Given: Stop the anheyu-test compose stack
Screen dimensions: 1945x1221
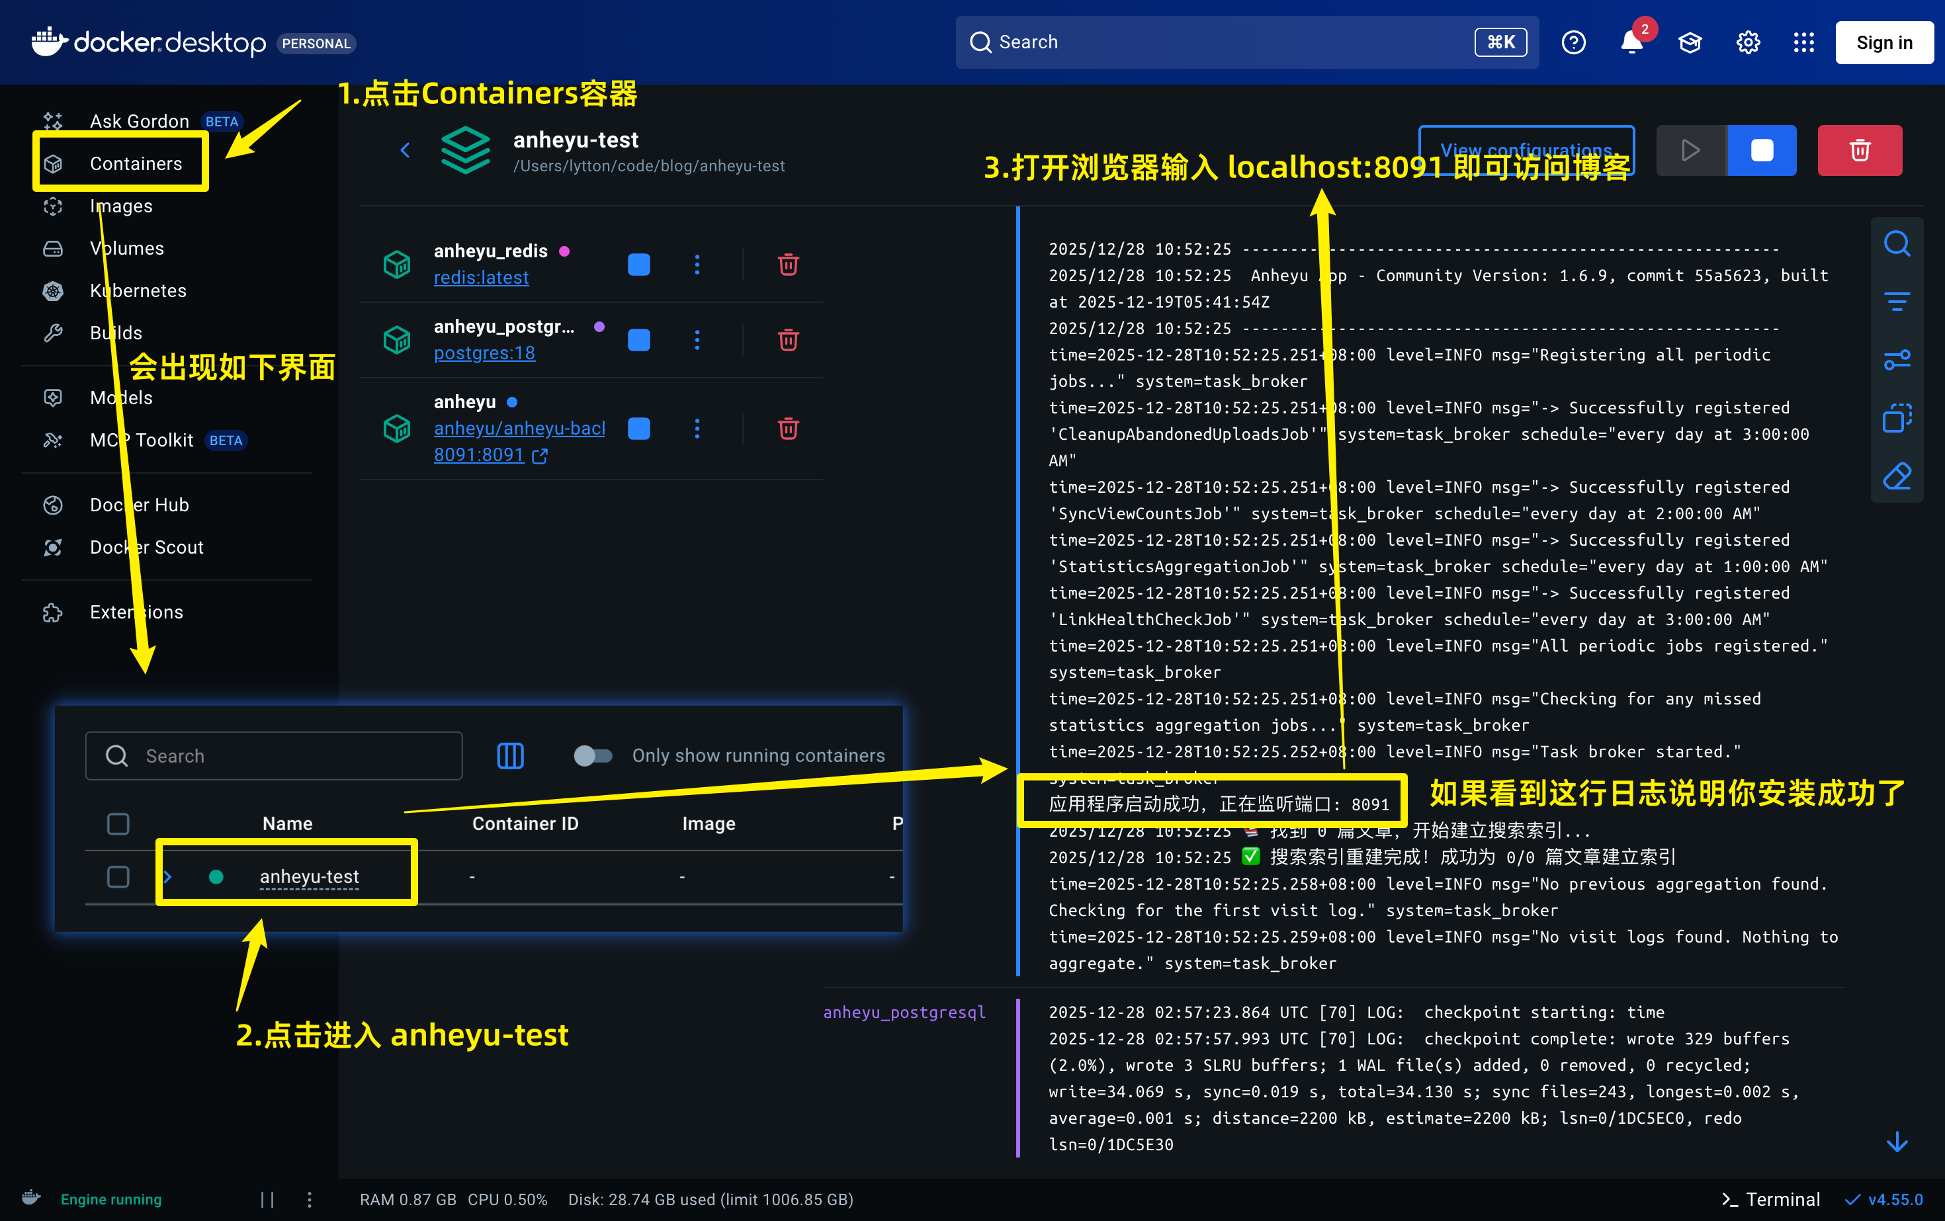Looking at the screenshot, I should pos(1762,150).
